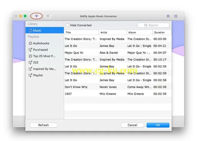The image size is (197, 141).
Task: Open the list menu icon in title bar
Action: (x=175, y=16)
